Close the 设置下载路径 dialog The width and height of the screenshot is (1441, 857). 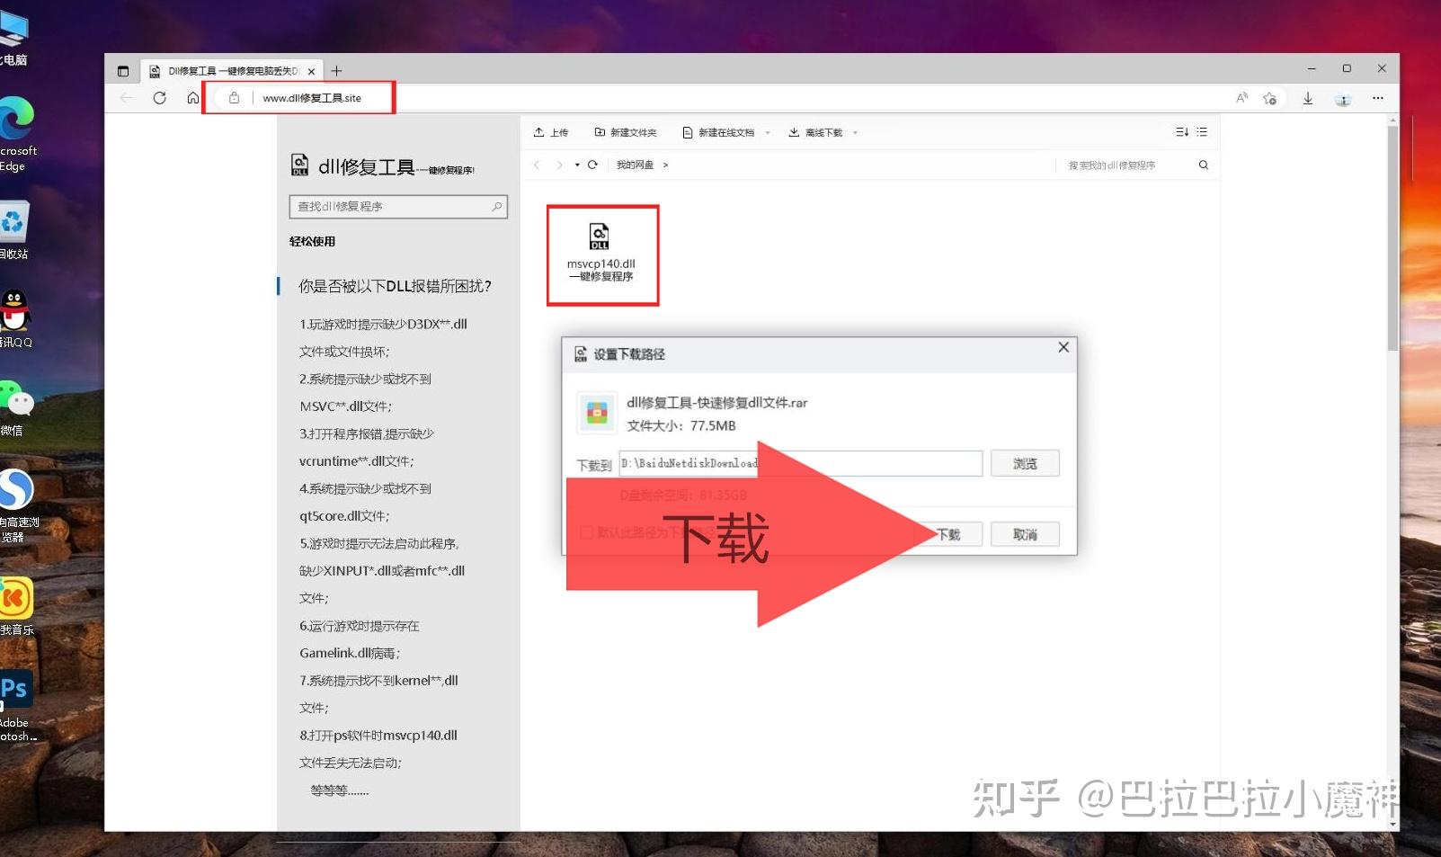click(x=1063, y=347)
